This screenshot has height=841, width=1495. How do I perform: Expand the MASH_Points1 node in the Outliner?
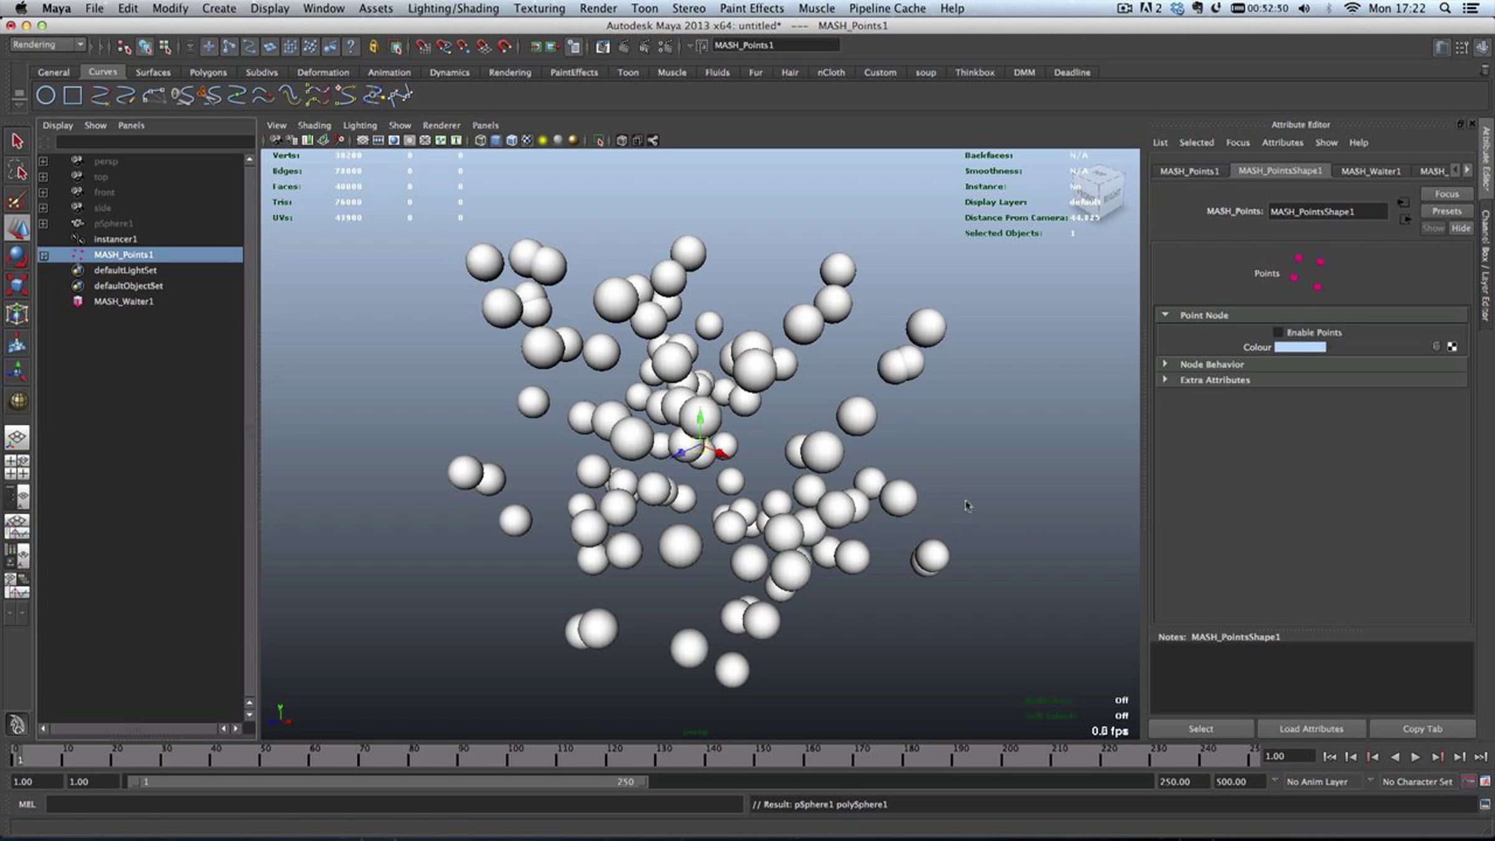tap(44, 255)
